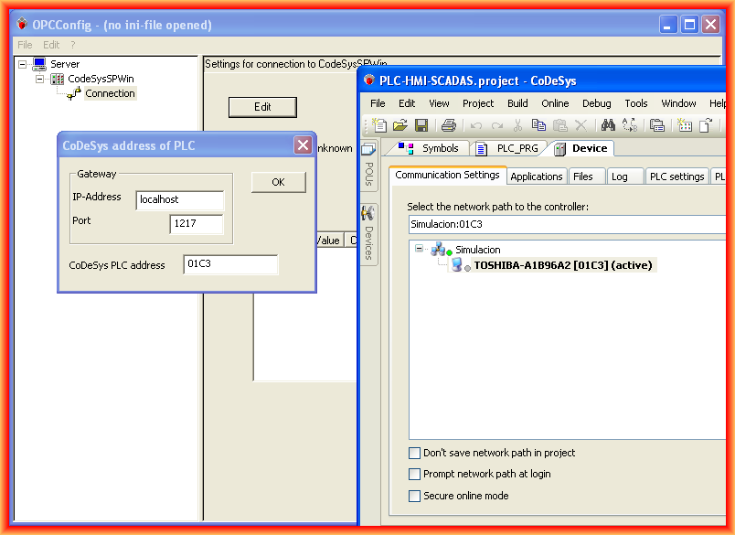735x535 pixels.
Task: Click the Edit button for connection settings
Action: (262, 107)
